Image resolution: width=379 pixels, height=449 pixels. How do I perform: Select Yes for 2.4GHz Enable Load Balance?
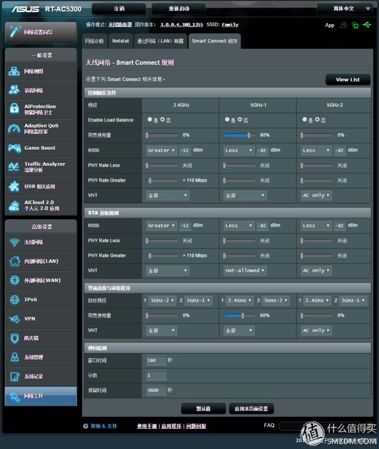[150, 120]
